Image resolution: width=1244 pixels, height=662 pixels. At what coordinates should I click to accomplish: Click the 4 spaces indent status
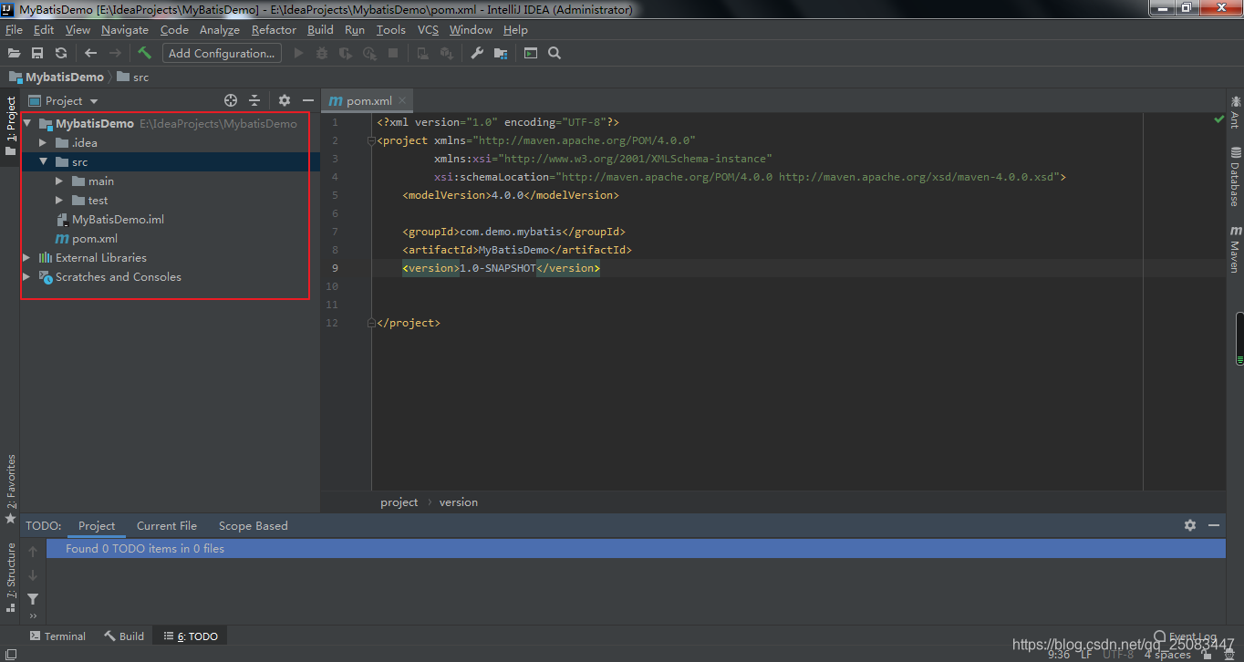point(1167,654)
